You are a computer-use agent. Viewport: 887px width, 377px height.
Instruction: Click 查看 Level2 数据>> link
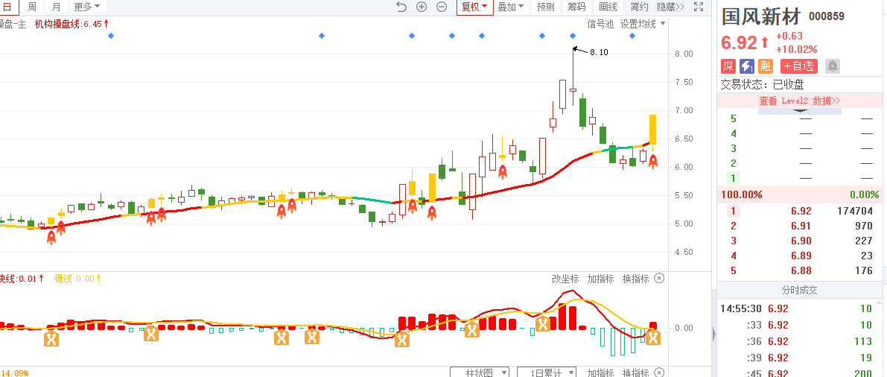point(799,101)
